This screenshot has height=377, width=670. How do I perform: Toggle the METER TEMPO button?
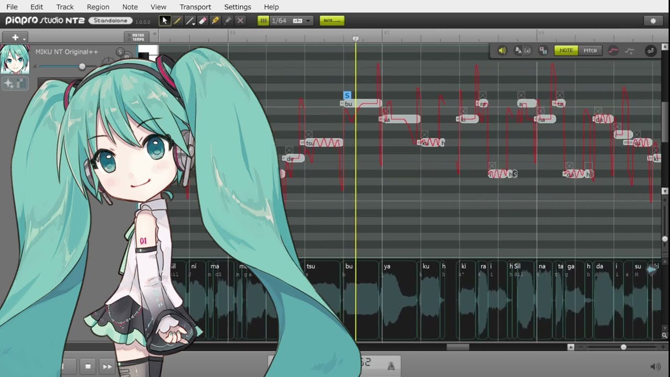click(x=136, y=37)
